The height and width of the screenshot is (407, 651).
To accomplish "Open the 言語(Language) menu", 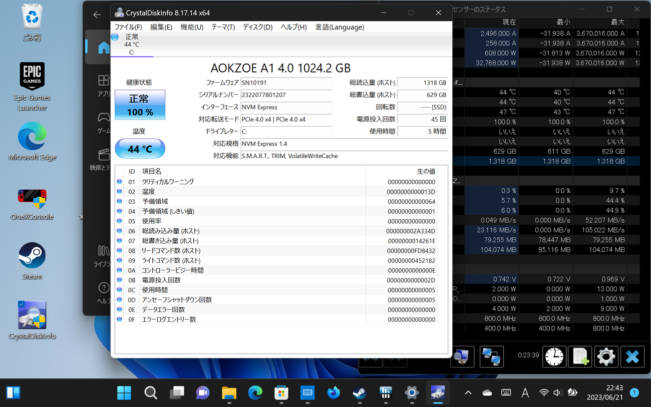I will (339, 27).
